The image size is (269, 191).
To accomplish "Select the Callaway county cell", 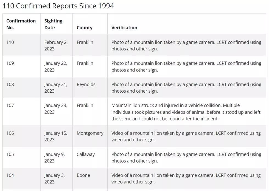I will pos(90,157).
